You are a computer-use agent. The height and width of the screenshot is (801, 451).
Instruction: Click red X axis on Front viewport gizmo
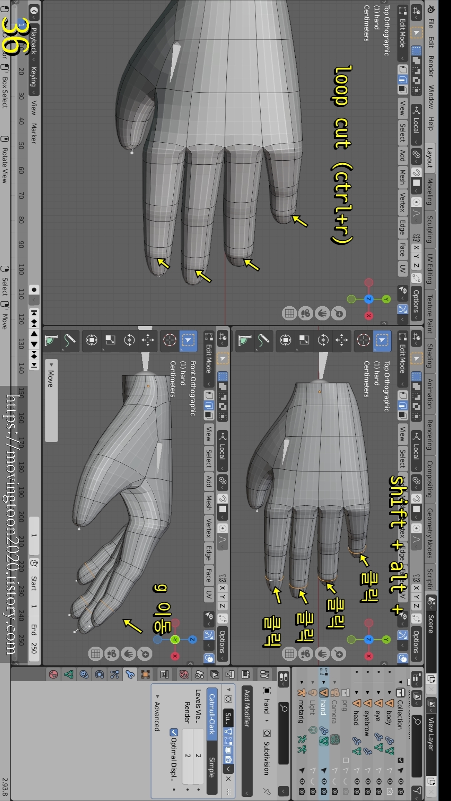tap(175, 656)
